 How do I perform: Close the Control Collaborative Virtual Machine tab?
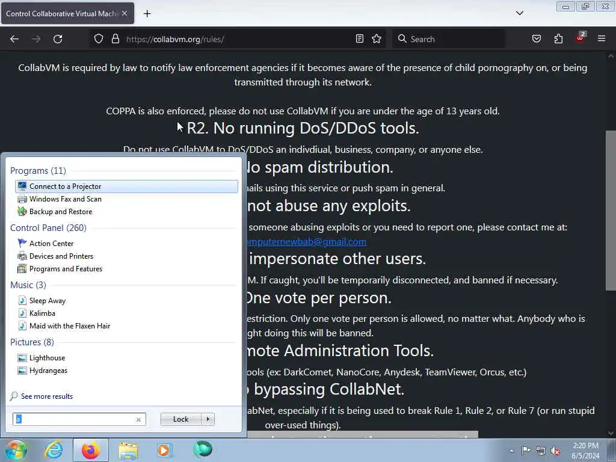point(125,13)
